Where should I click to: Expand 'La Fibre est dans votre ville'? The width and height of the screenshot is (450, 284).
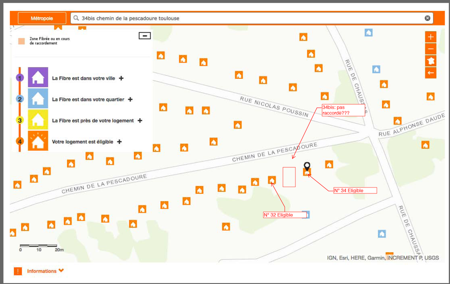click(x=121, y=78)
